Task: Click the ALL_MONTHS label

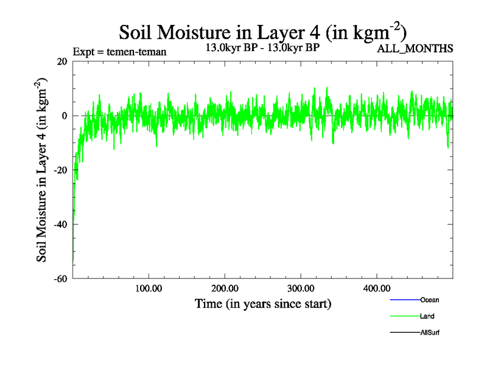Action: click(x=416, y=49)
